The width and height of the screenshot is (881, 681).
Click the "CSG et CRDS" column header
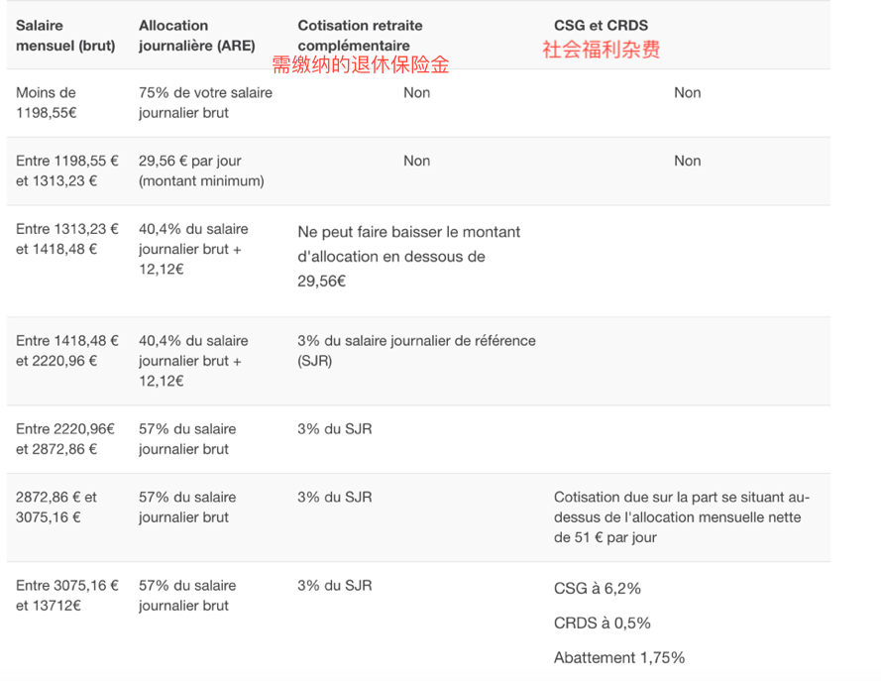click(601, 26)
